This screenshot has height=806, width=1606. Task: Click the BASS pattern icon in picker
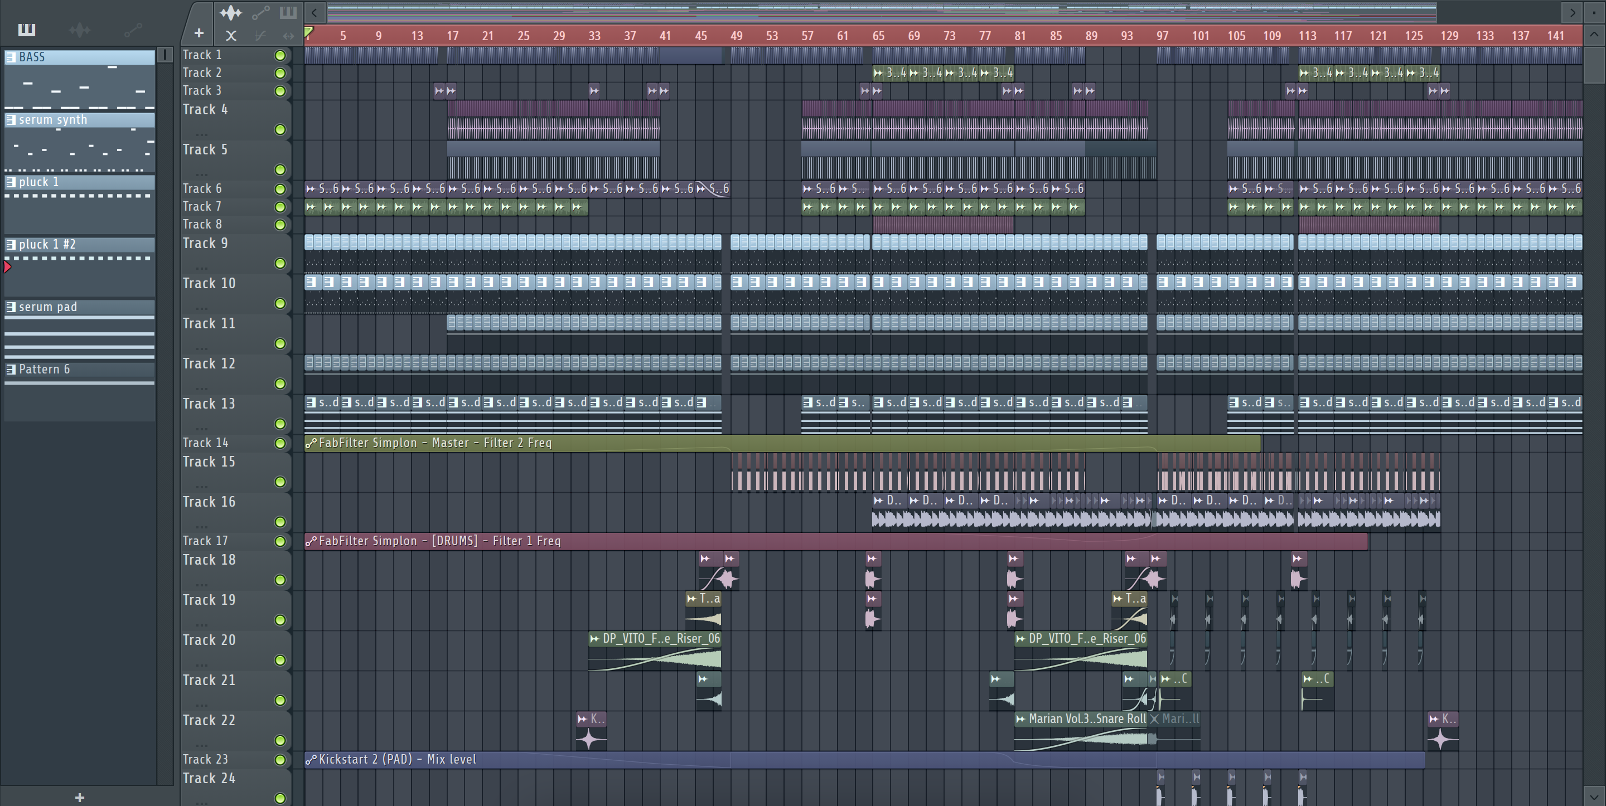[11, 57]
